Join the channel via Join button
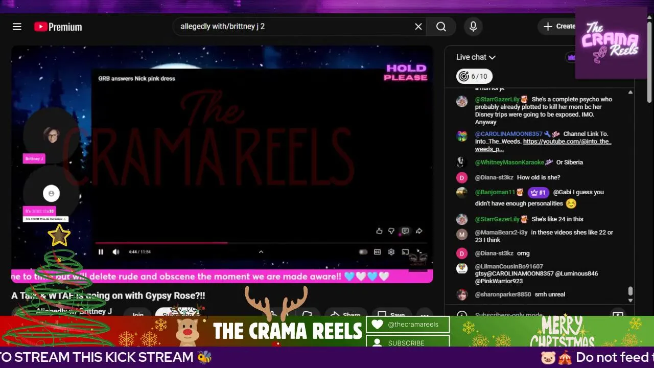This screenshot has height=368, width=654. pos(138,315)
